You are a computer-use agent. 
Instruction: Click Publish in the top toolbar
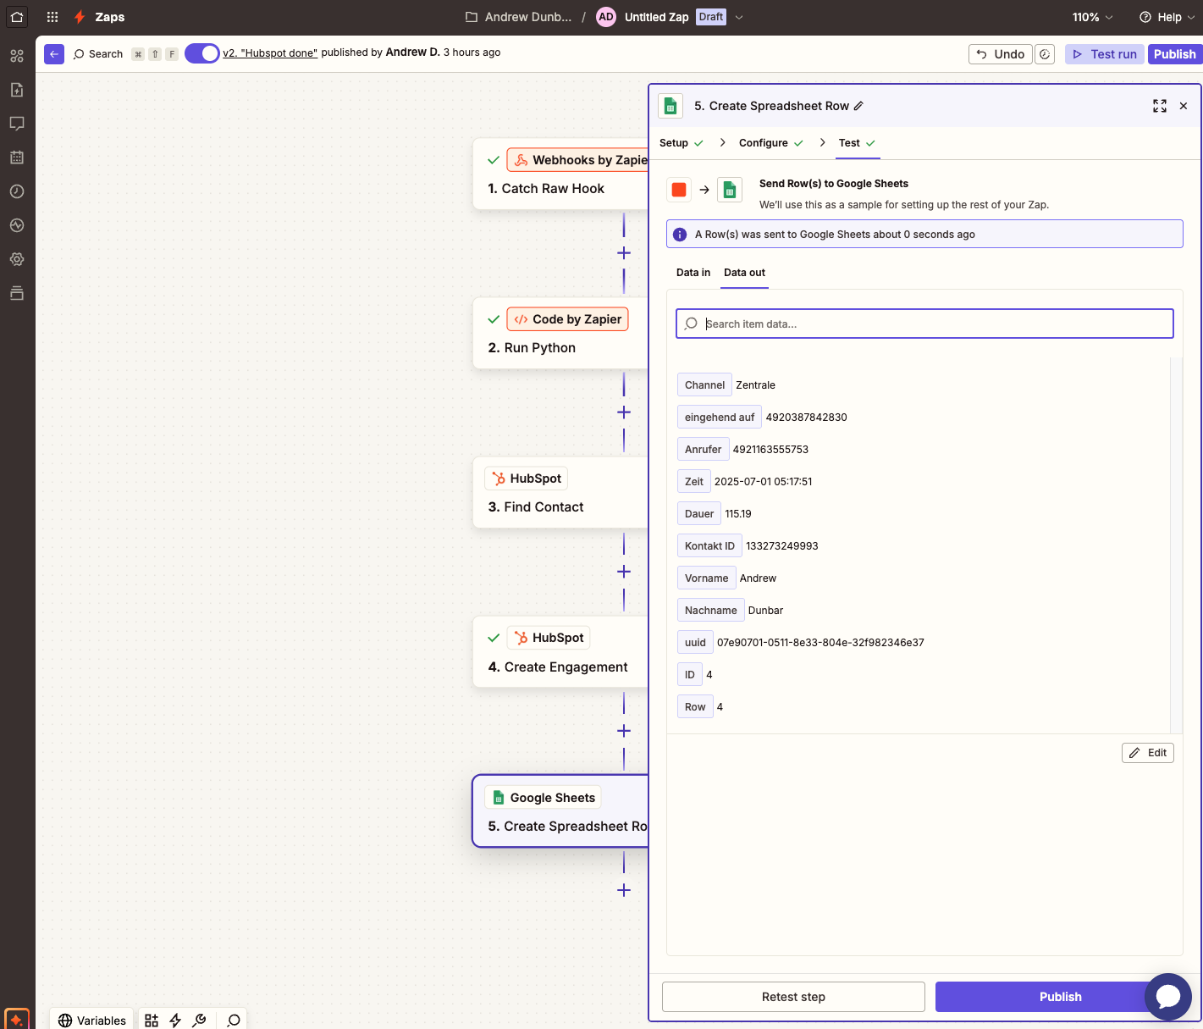click(1175, 54)
